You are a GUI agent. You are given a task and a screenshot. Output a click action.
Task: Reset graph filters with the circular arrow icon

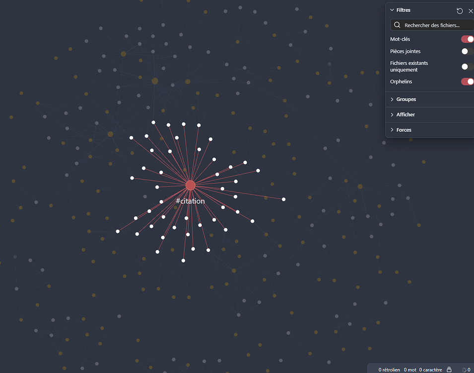pyautogui.click(x=460, y=11)
